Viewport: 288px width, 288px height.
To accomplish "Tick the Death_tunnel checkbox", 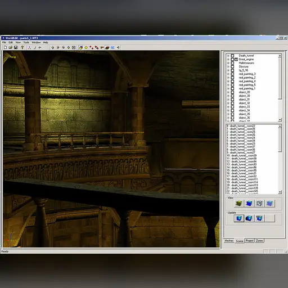I will (232, 56).
